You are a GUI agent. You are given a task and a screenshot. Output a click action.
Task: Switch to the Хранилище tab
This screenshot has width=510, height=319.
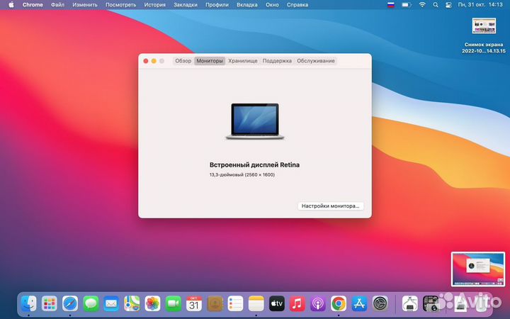243,61
